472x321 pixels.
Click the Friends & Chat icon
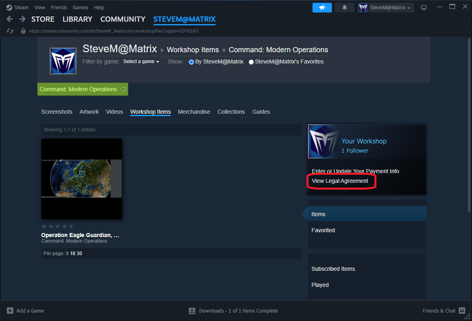pos(462,311)
